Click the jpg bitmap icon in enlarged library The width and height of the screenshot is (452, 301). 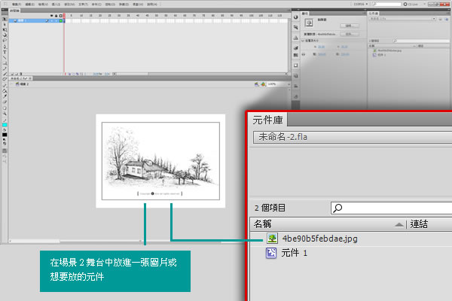click(x=272, y=239)
